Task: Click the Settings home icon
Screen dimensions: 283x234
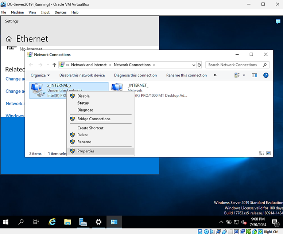Action: [9, 39]
